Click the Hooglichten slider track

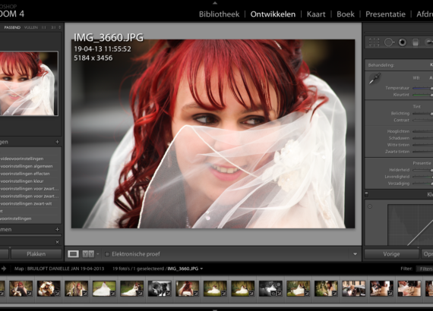click(422, 131)
